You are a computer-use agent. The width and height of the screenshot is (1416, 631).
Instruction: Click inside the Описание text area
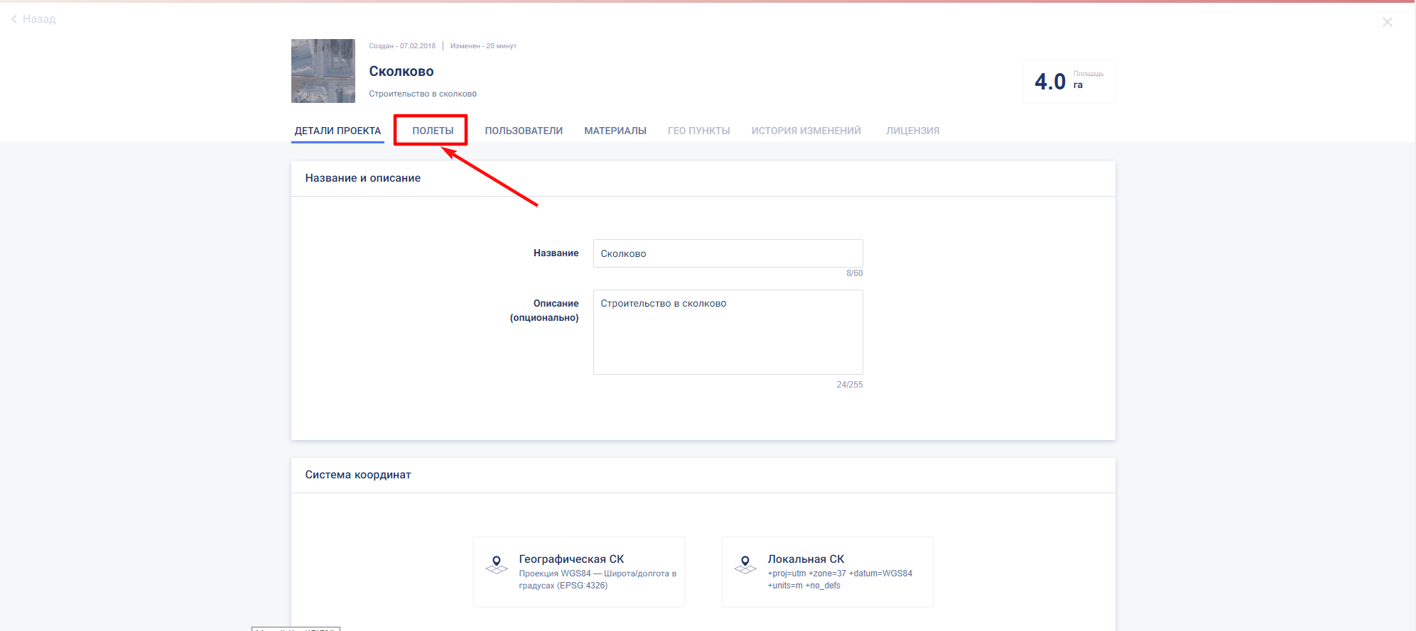(x=728, y=332)
